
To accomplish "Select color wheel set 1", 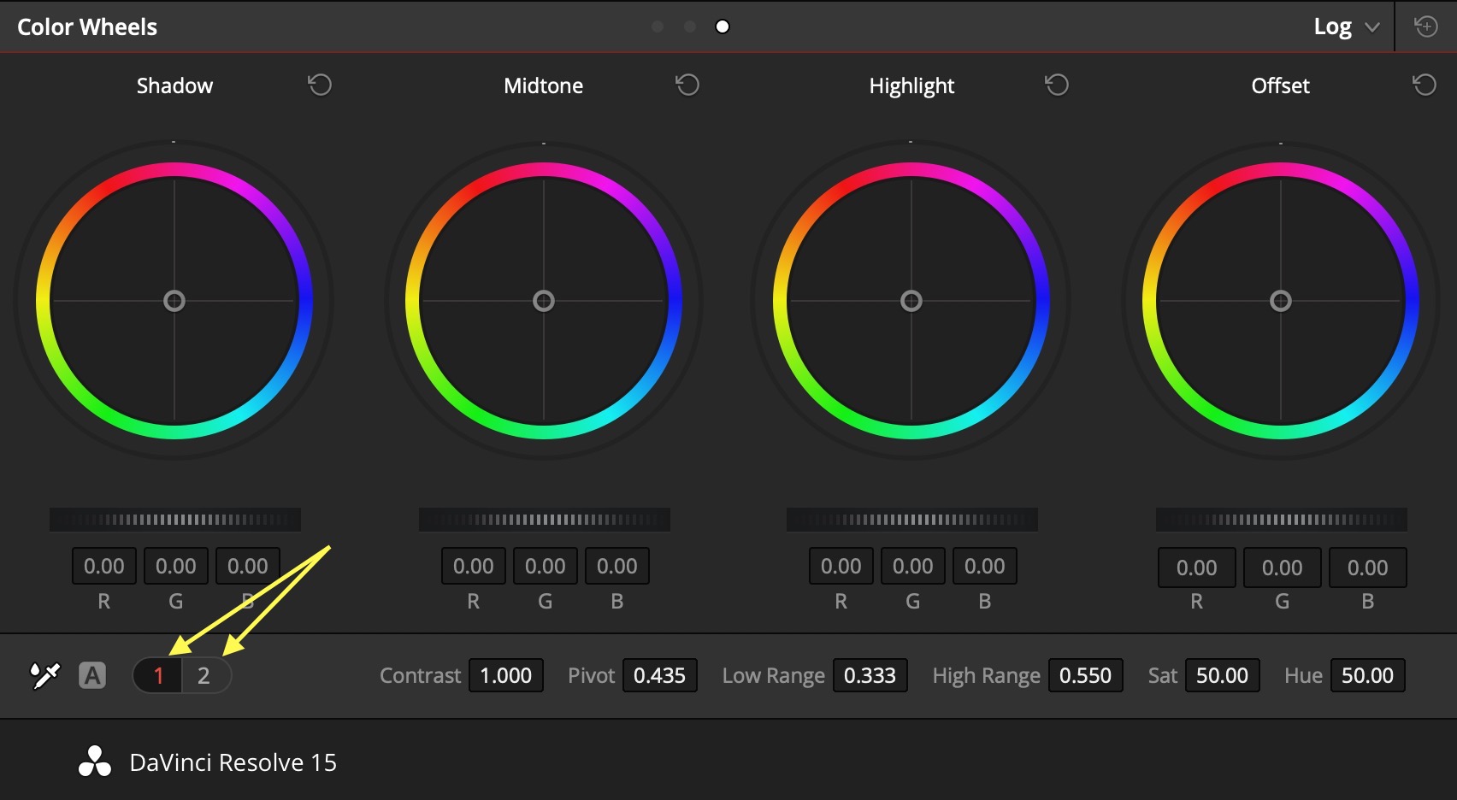I will point(158,675).
